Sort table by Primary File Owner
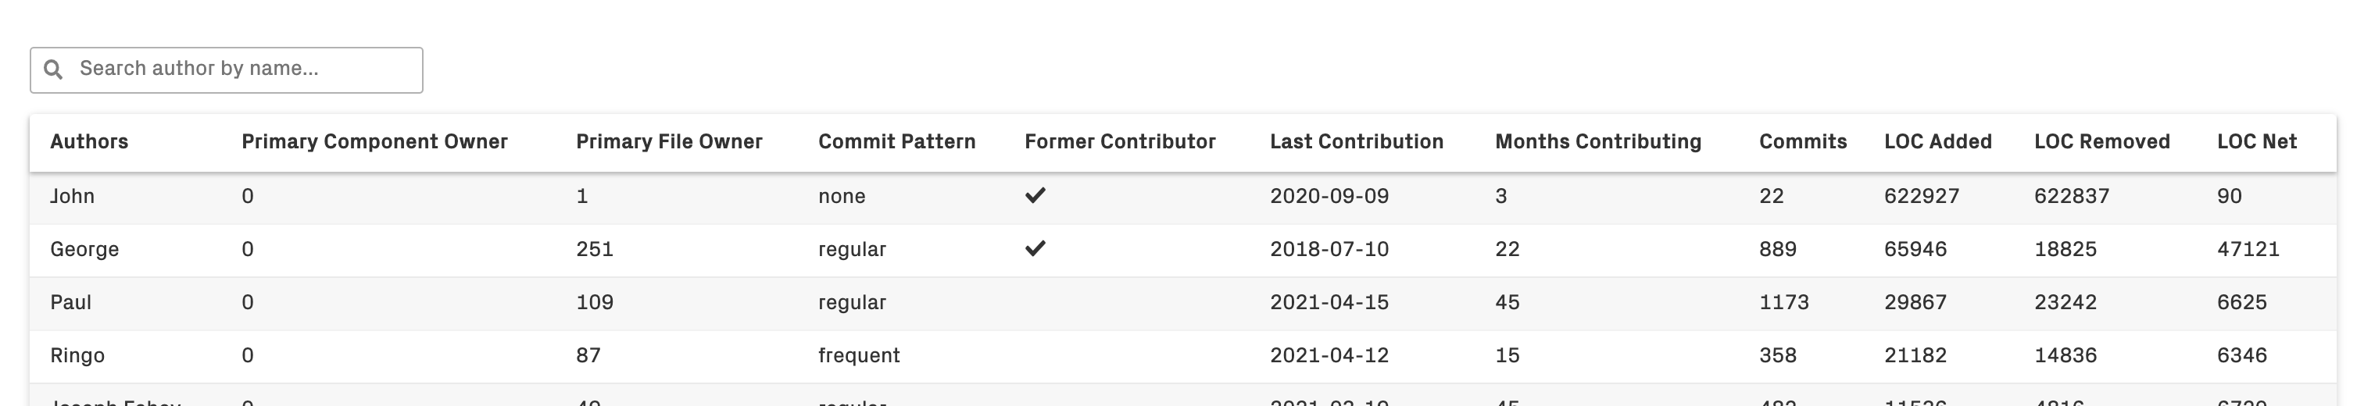 click(669, 142)
